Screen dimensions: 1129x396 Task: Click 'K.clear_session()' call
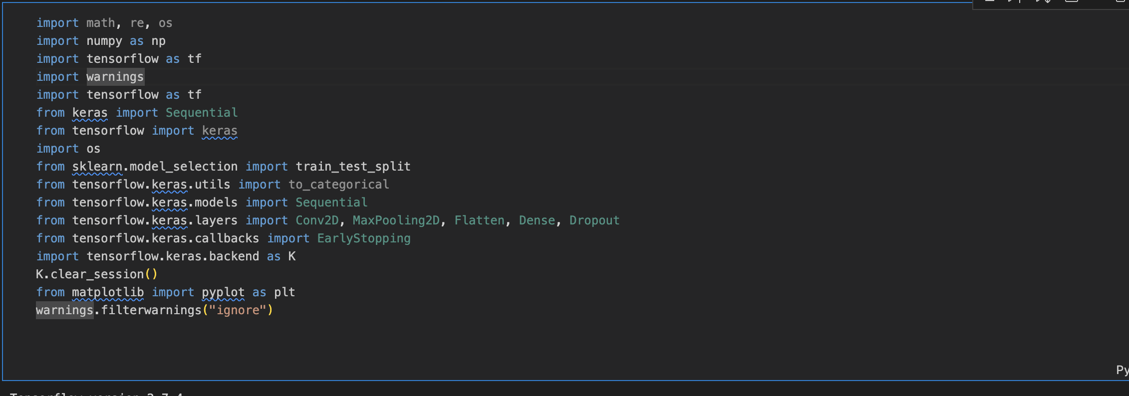tap(96, 274)
